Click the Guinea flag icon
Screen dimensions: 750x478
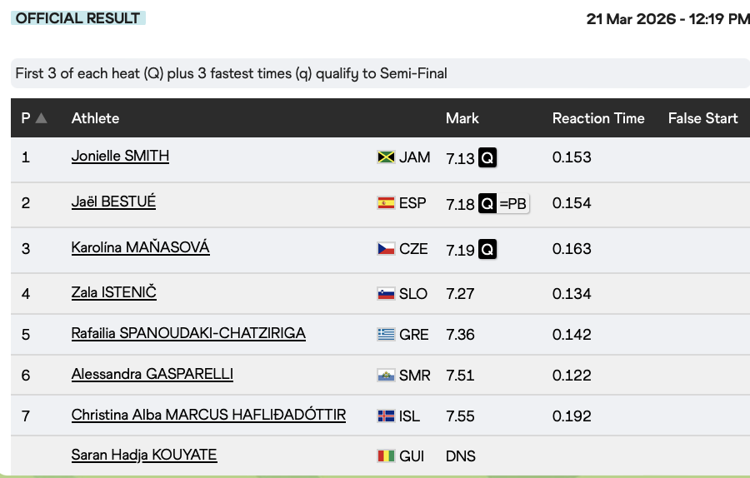pyautogui.click(x=386, y=456)
